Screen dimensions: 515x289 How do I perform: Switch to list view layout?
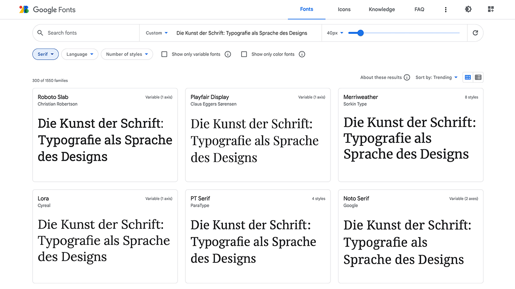click(478, 78)
